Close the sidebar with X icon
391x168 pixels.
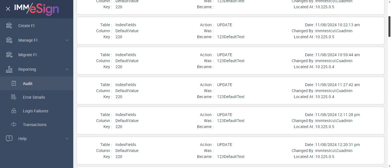tap(8, 9)
